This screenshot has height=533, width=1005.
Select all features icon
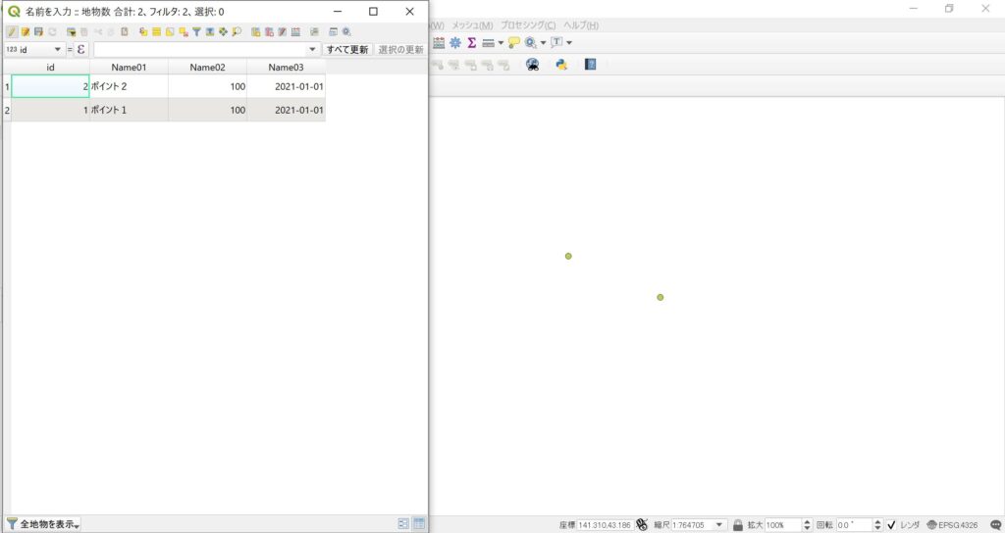[x=156, y=31]
